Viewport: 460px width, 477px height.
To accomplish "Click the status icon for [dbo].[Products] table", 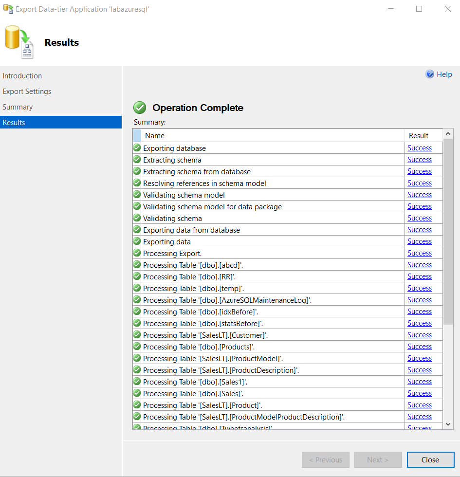I will (x=137, y=347).
